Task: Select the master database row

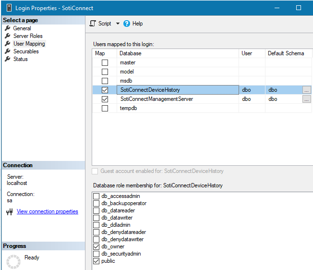Action: 202,62
